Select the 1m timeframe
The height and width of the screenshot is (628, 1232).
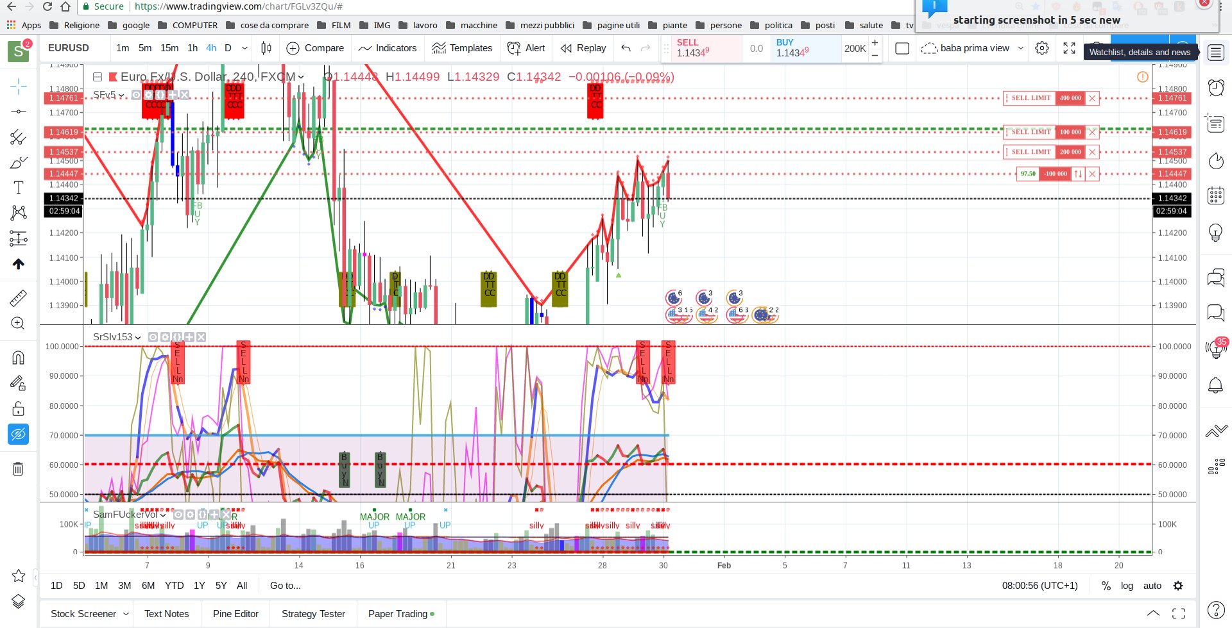[x=123, y=48]
